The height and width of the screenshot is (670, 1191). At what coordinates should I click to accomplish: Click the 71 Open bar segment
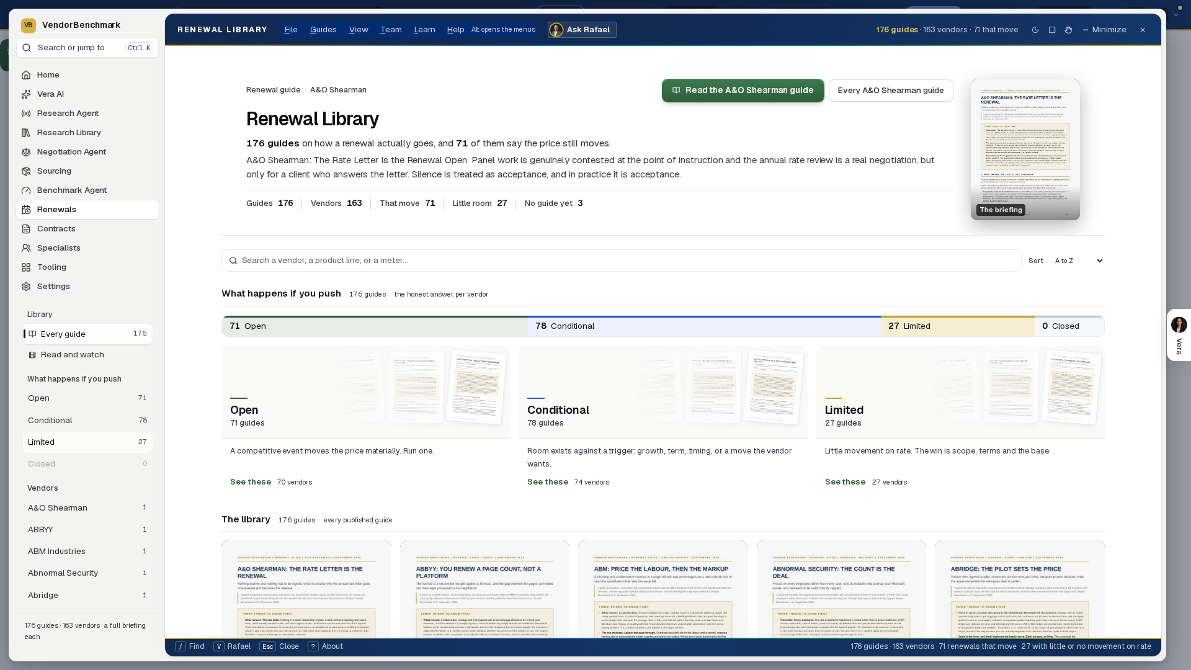click(x=375, y=326)
